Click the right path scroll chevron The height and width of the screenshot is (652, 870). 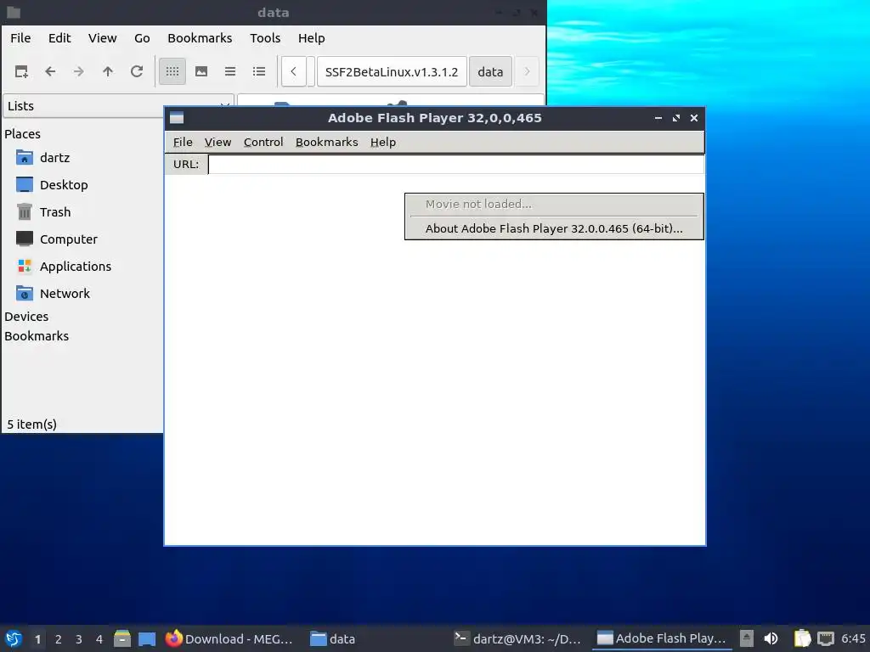point(527,71)
